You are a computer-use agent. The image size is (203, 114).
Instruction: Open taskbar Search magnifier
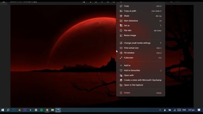pos(8,110)
